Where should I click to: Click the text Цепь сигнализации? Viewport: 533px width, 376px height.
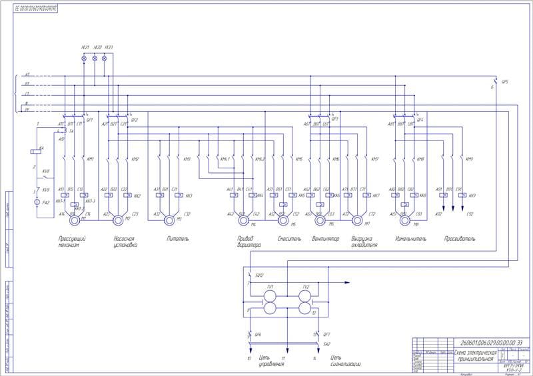[345, 361]
